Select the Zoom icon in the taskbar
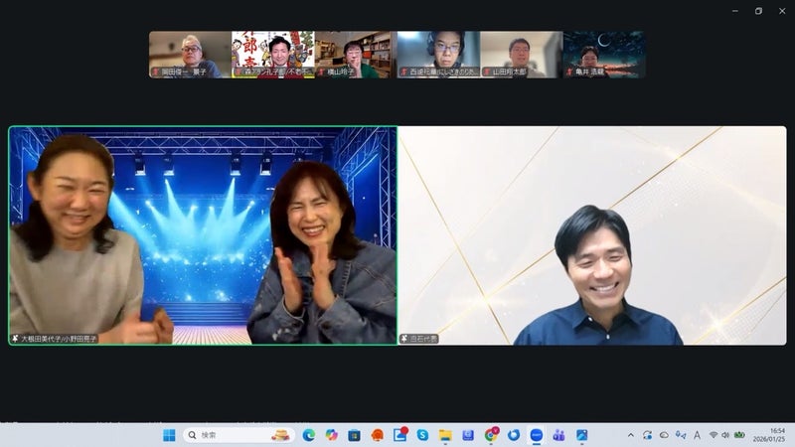 537,435
